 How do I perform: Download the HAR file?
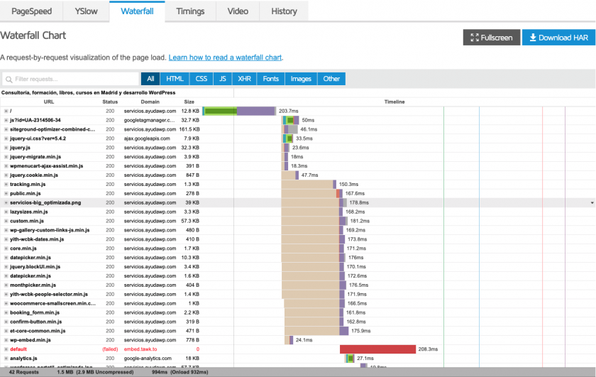coord(558,38)
